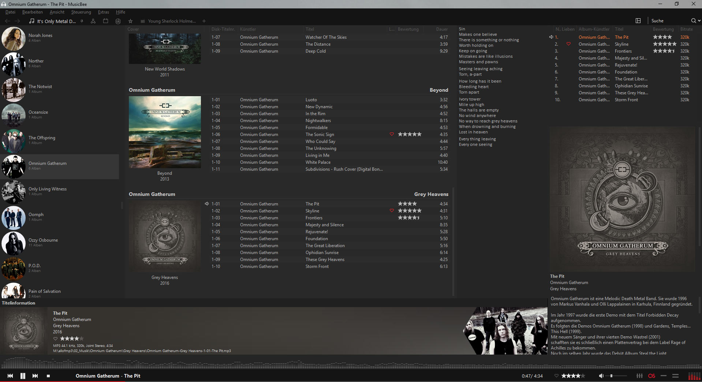
Task: Open the Songkick tab icon
Action: click(118, 21)
